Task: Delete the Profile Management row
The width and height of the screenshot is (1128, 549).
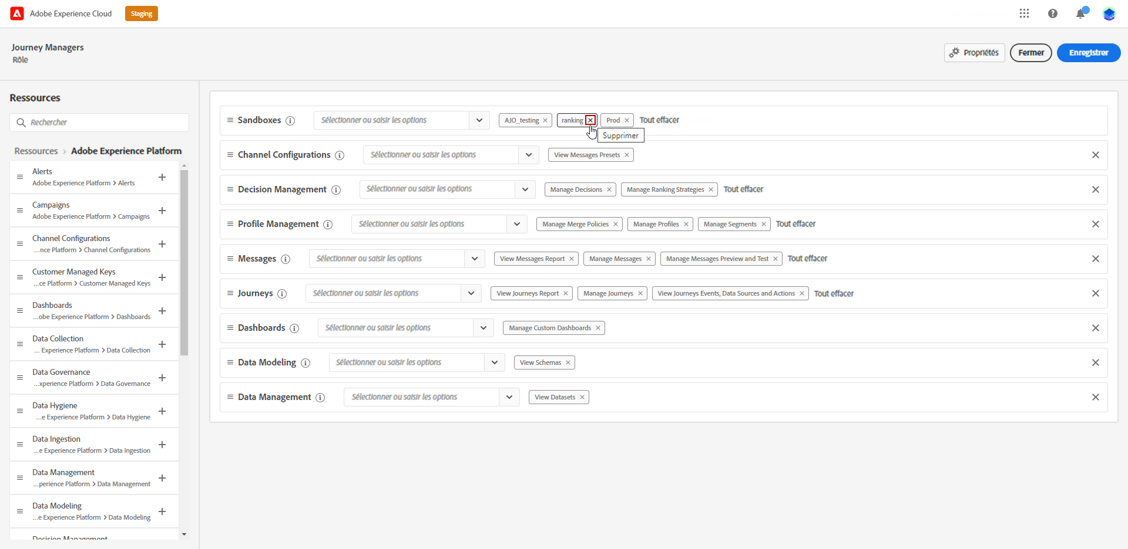Action: (1096, 224)
